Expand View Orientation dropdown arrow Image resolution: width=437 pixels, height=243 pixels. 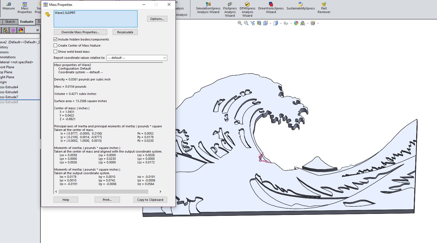(x=271, y=24)
